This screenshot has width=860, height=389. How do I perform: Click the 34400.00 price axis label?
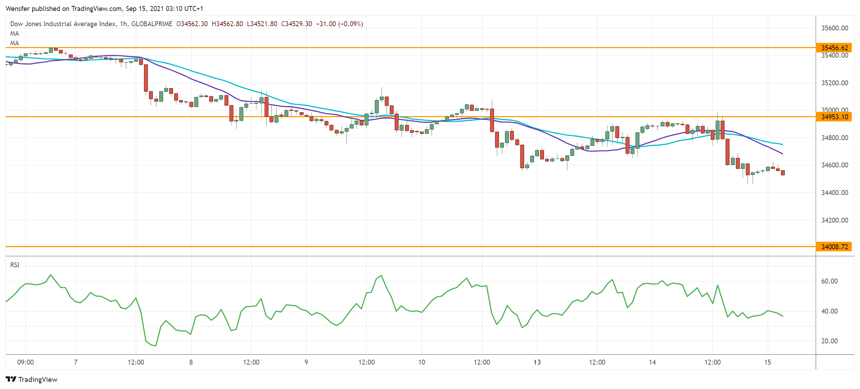click(834, 193)
